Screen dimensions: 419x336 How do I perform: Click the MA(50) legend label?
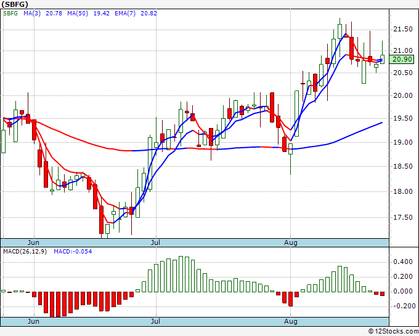click(78, 14)
